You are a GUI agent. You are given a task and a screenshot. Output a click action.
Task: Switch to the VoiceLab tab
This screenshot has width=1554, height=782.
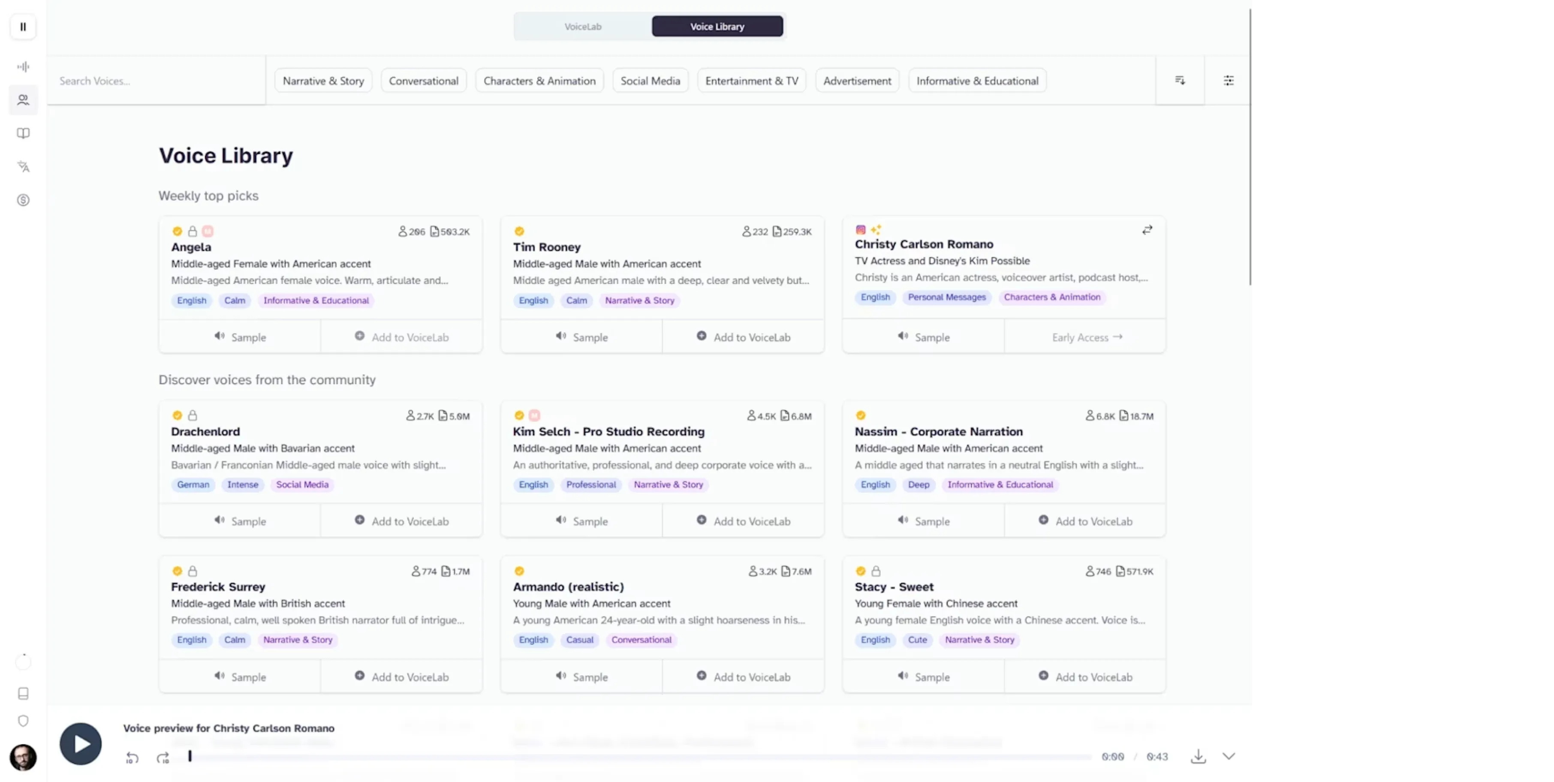582,26
